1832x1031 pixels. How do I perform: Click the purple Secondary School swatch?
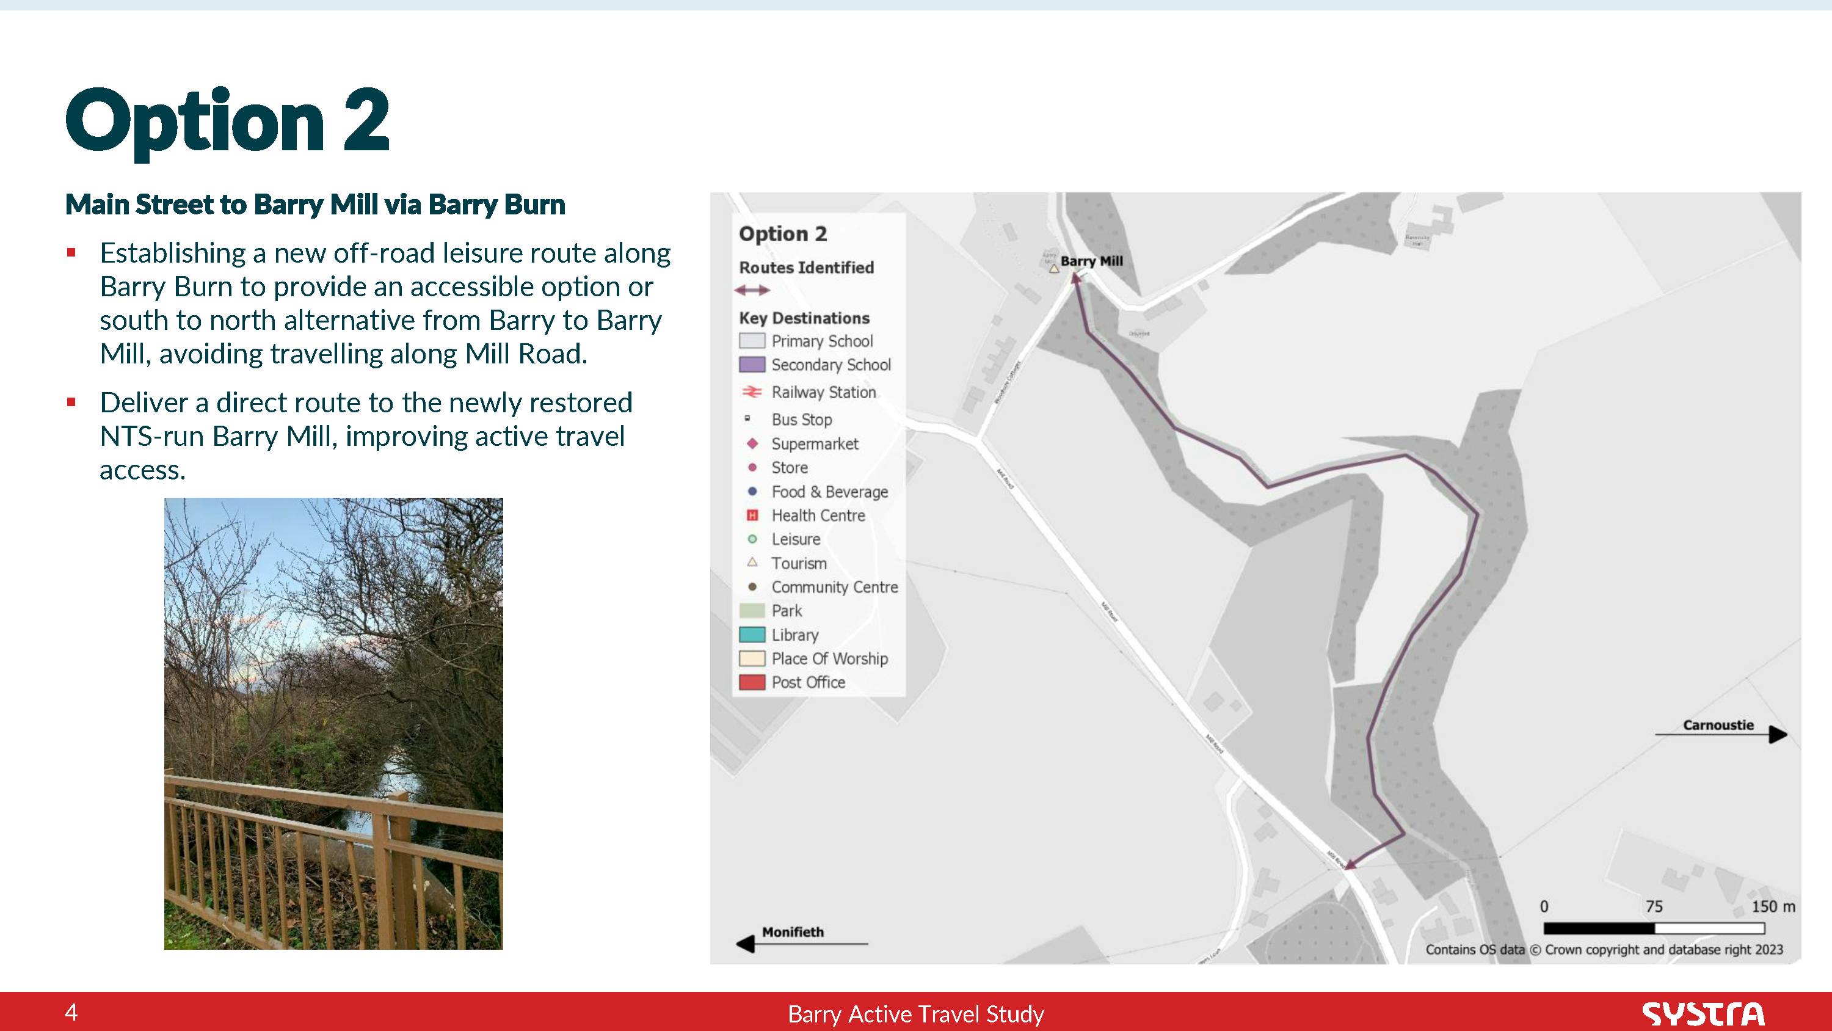[752, 364]
